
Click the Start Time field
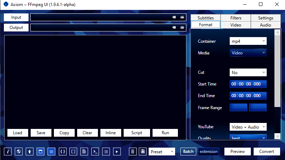248,84
